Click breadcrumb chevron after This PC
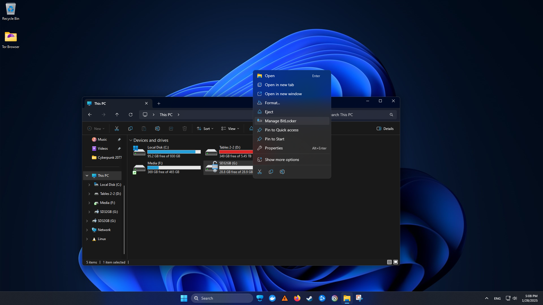543x305 pixels. click(178, 115)
